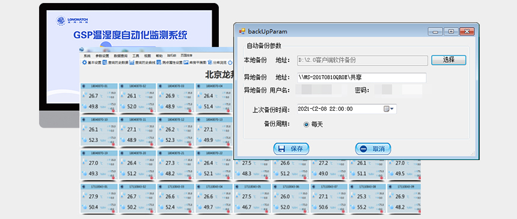The height and width of the screenshot is (219, 517).
Task: Click card header 17110043-08
Action: [x=367, y=187]
